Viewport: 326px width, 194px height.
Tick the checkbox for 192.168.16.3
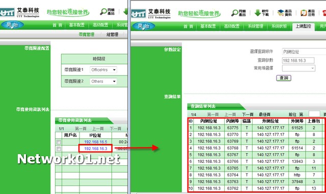(x=59, y=149)
